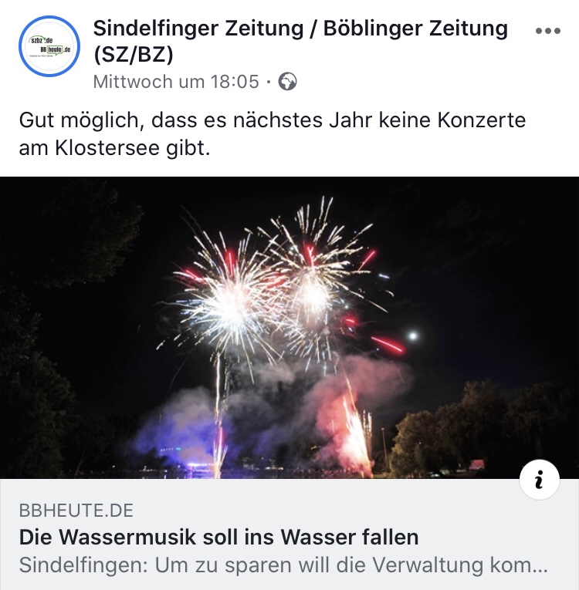Click the BBHEUTE.DE source domain

point(76,511)
